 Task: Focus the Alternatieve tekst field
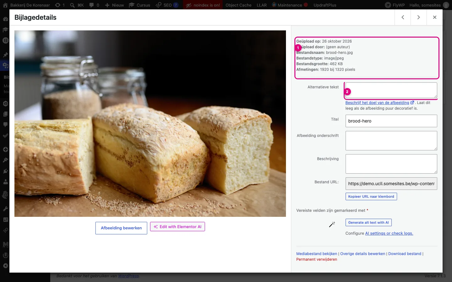pyautogui.click(x=391, y=90)
